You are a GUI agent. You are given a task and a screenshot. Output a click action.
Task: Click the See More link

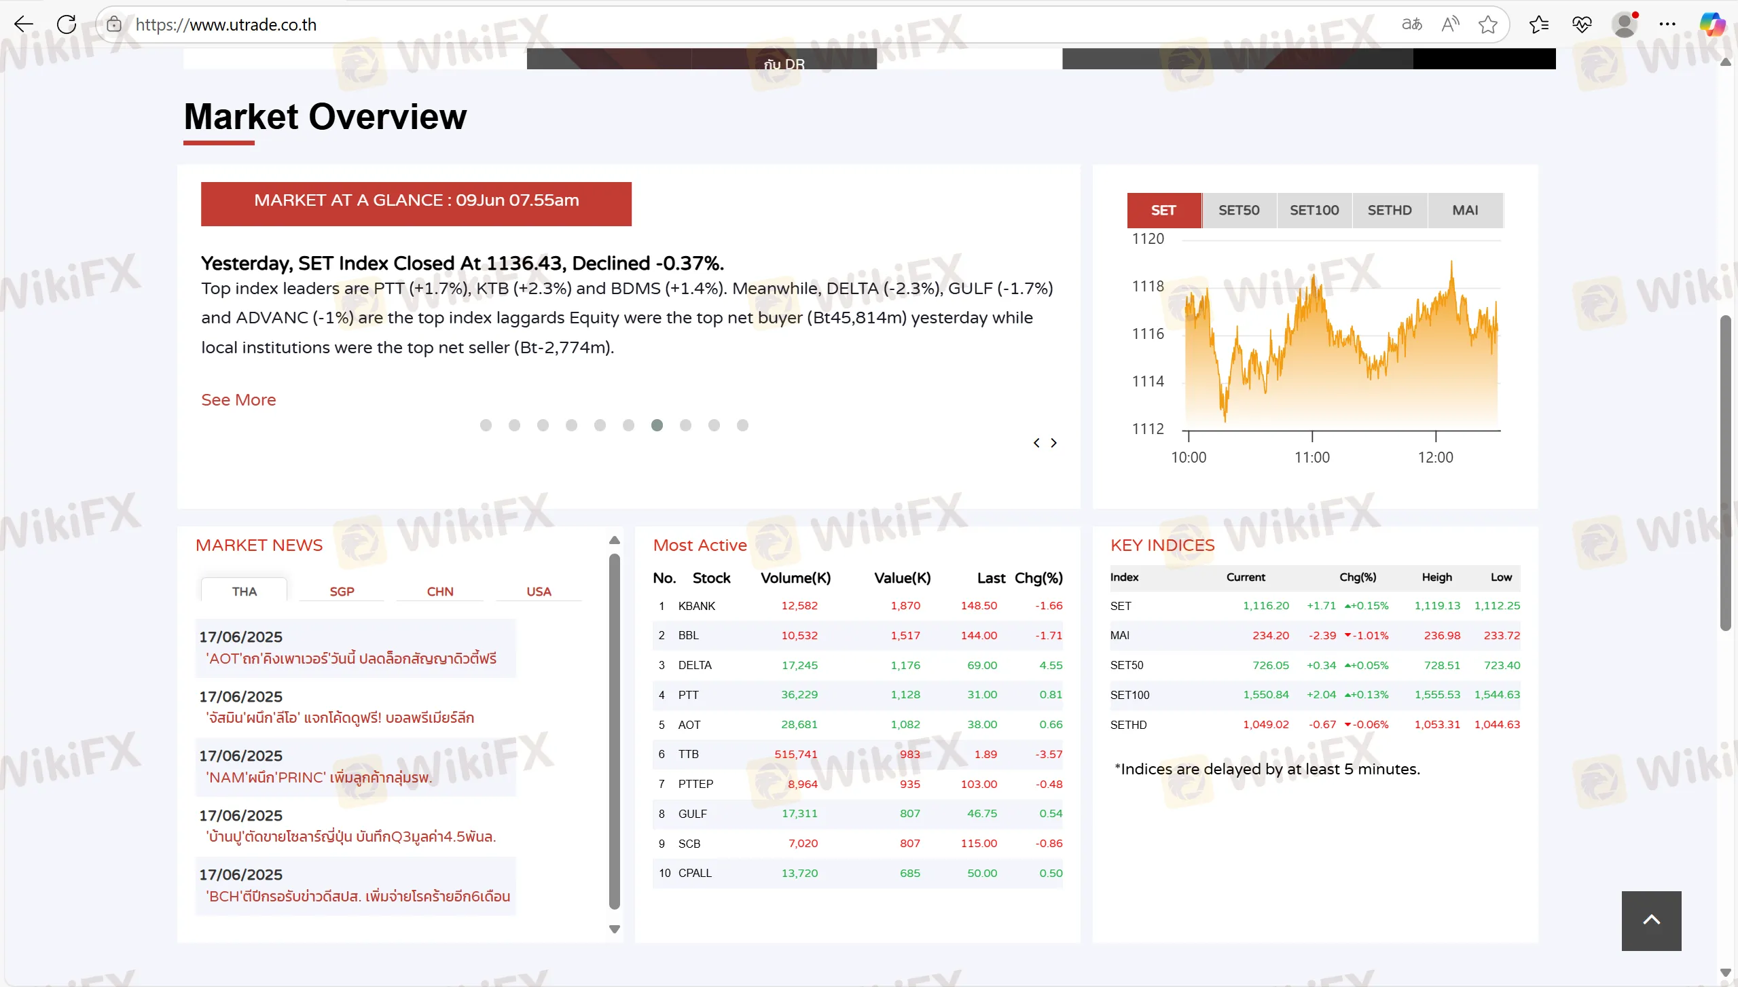[238, 400]
